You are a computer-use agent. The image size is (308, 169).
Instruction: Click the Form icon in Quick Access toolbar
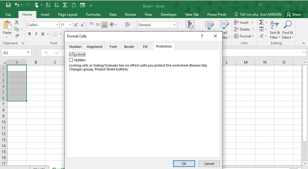[x=82, y=5]
